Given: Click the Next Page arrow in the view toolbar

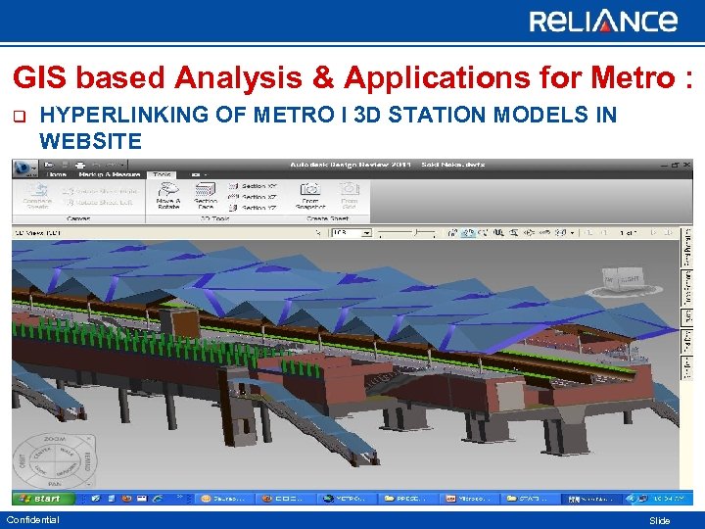Looking at the screenshot, I should click(654, 232).
